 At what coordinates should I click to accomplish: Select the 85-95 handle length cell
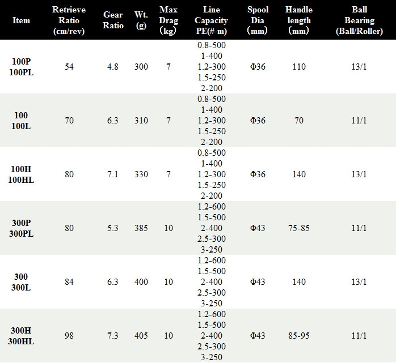tap(299, 336)
